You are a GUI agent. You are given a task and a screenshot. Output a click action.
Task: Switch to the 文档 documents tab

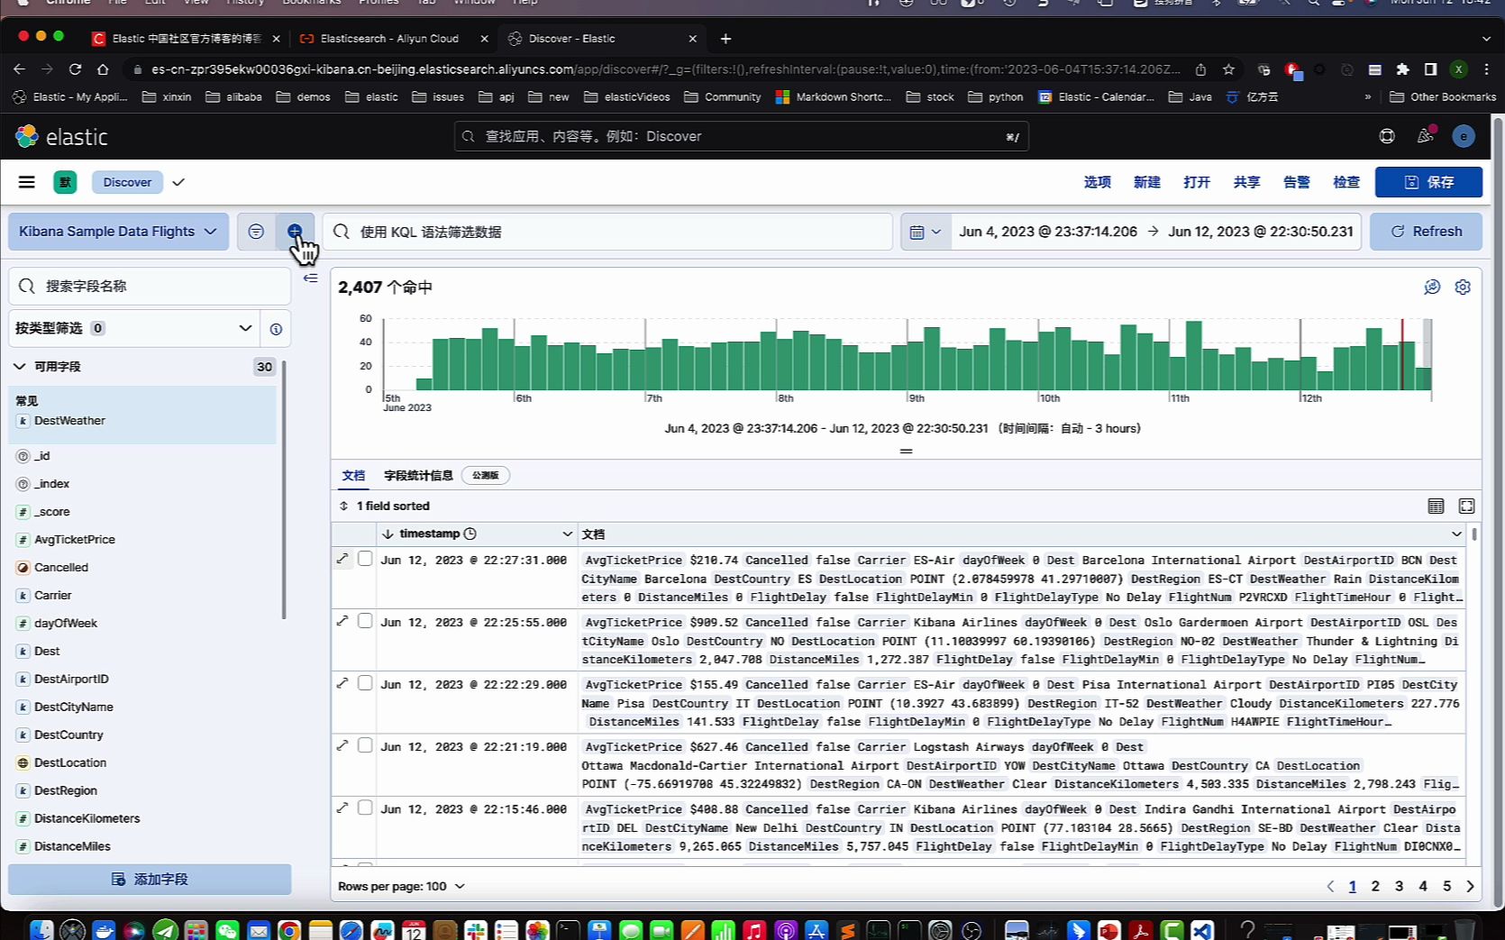pos(353,475)
